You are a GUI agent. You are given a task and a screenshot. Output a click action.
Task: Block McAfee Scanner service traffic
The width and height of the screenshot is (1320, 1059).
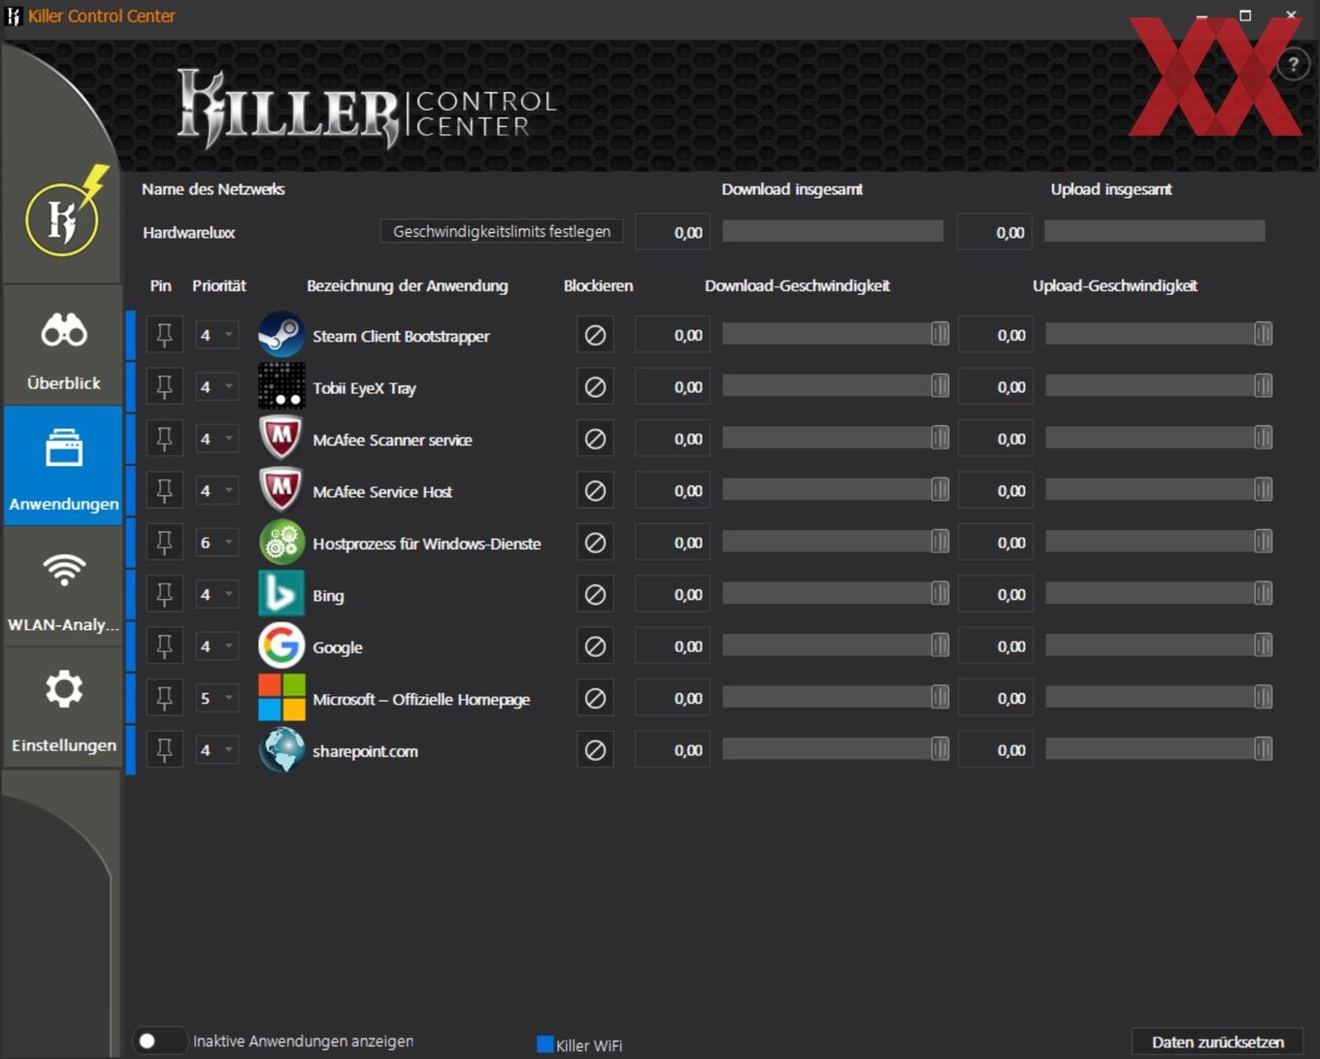[595, 439]
